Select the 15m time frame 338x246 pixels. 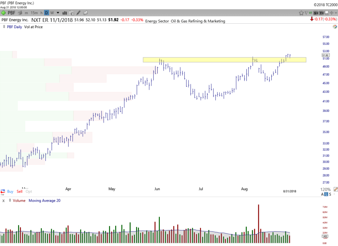coord(34,13)
